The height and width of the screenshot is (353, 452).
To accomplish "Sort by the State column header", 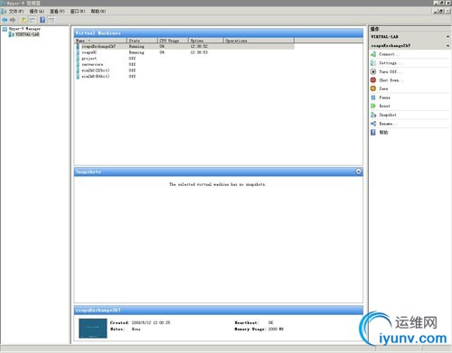I will point(142,41).
